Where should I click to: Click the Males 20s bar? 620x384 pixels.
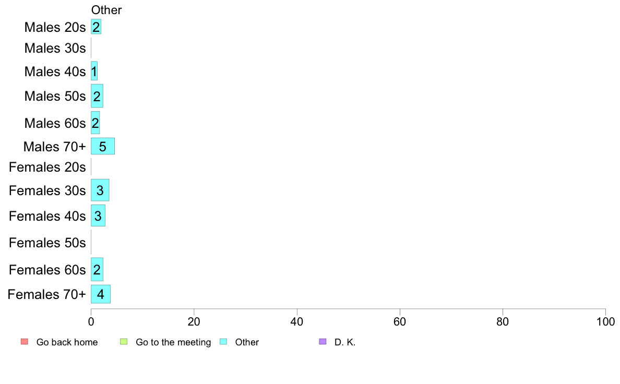(96, 27)
